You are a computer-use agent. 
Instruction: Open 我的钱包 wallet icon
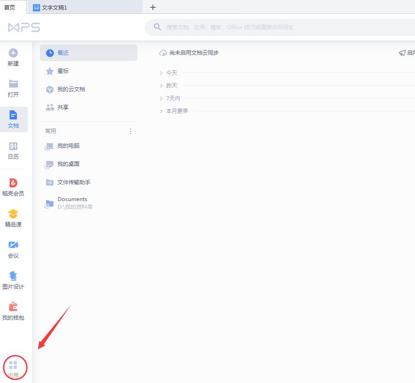(13, 307)
